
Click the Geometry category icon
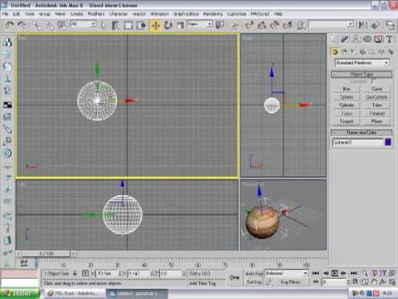(335, 51)
